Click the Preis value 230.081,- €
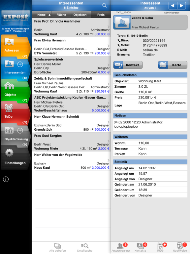The height and width of the screenshot is (254, 190). point(147,98)
